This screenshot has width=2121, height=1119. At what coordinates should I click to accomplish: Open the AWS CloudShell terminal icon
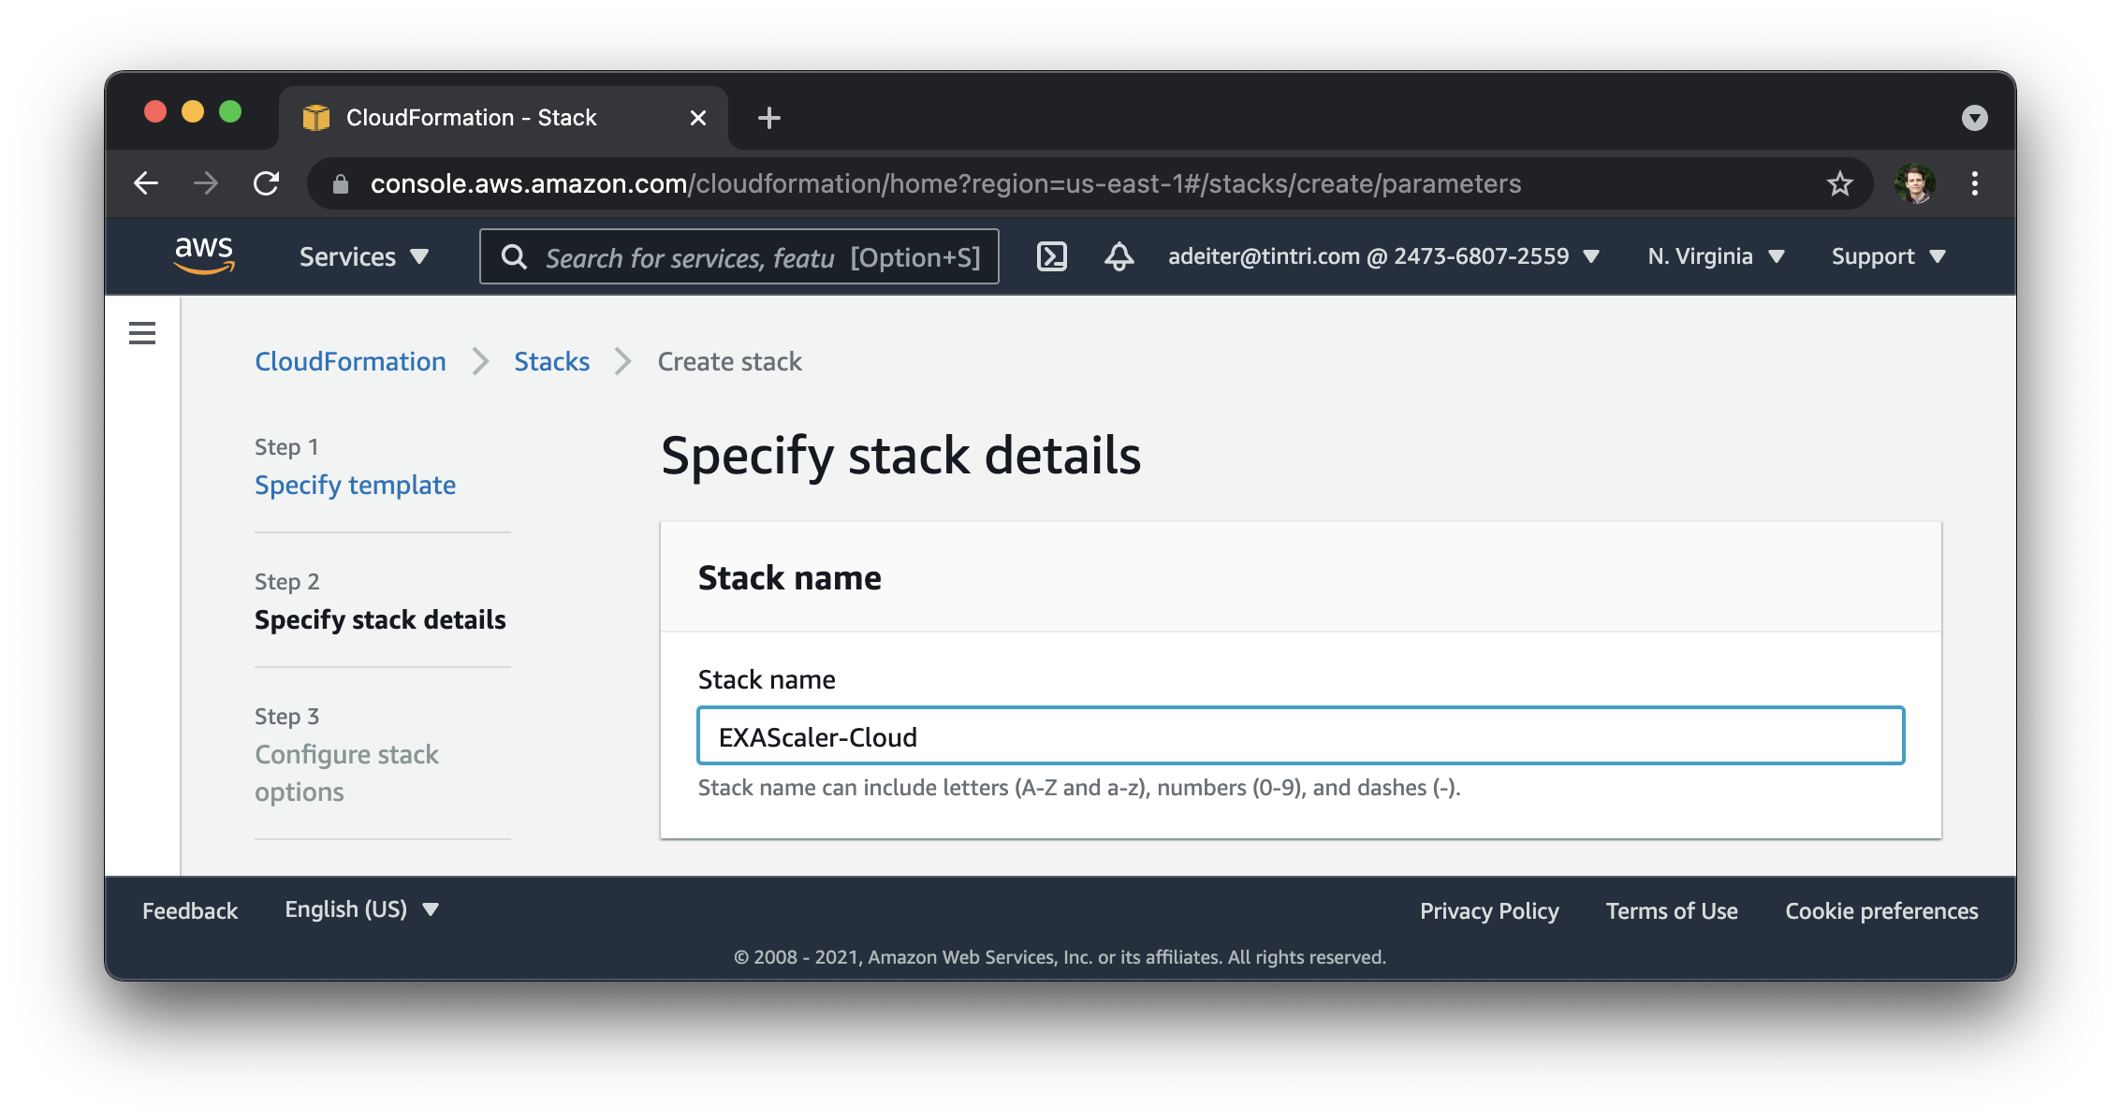click(x=1051, y=256)
